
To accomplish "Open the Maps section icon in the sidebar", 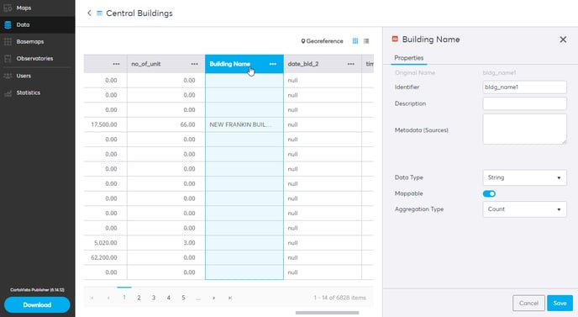I will point(8,8).
